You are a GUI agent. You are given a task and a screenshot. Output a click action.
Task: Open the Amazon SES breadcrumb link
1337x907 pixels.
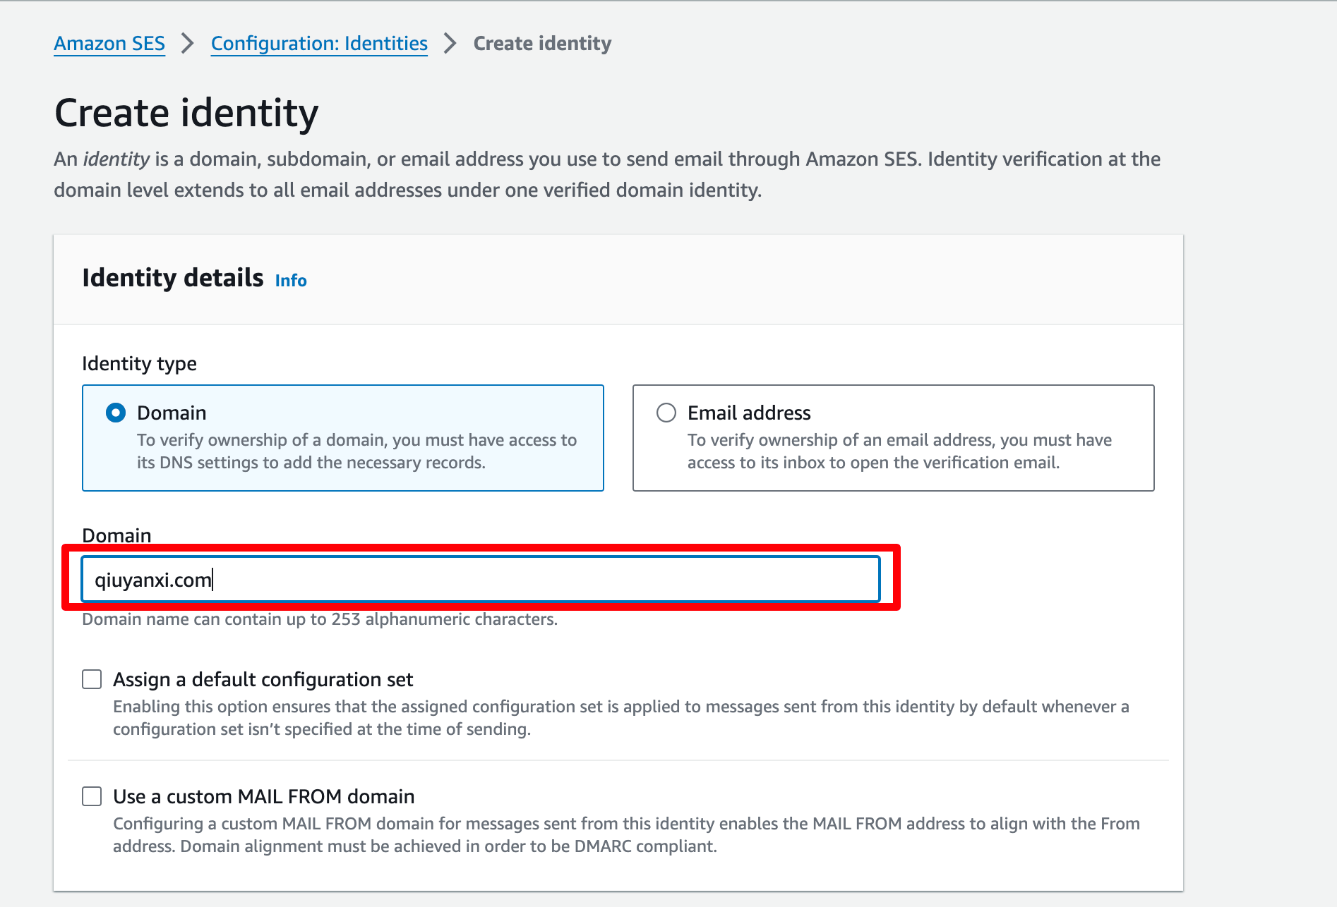click(x=109, y=44)
